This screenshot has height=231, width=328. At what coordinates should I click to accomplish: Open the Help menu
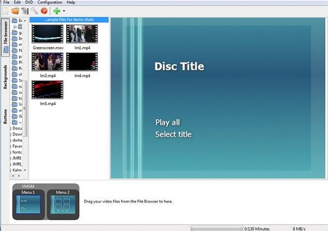click(x=71, y=2)
